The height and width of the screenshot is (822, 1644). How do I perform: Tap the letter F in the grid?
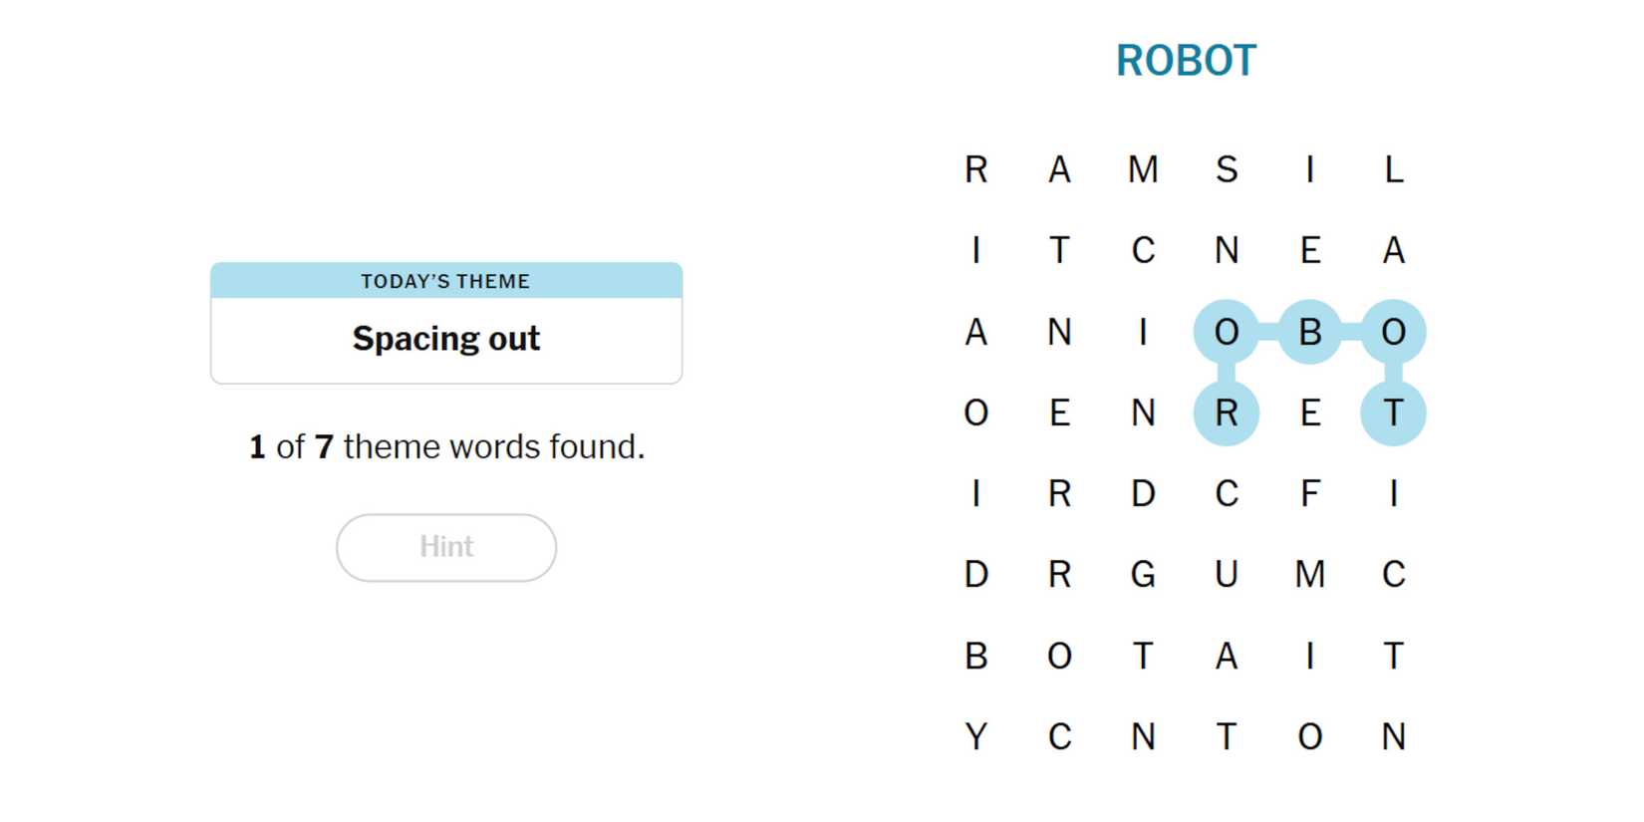[1309, 493]
